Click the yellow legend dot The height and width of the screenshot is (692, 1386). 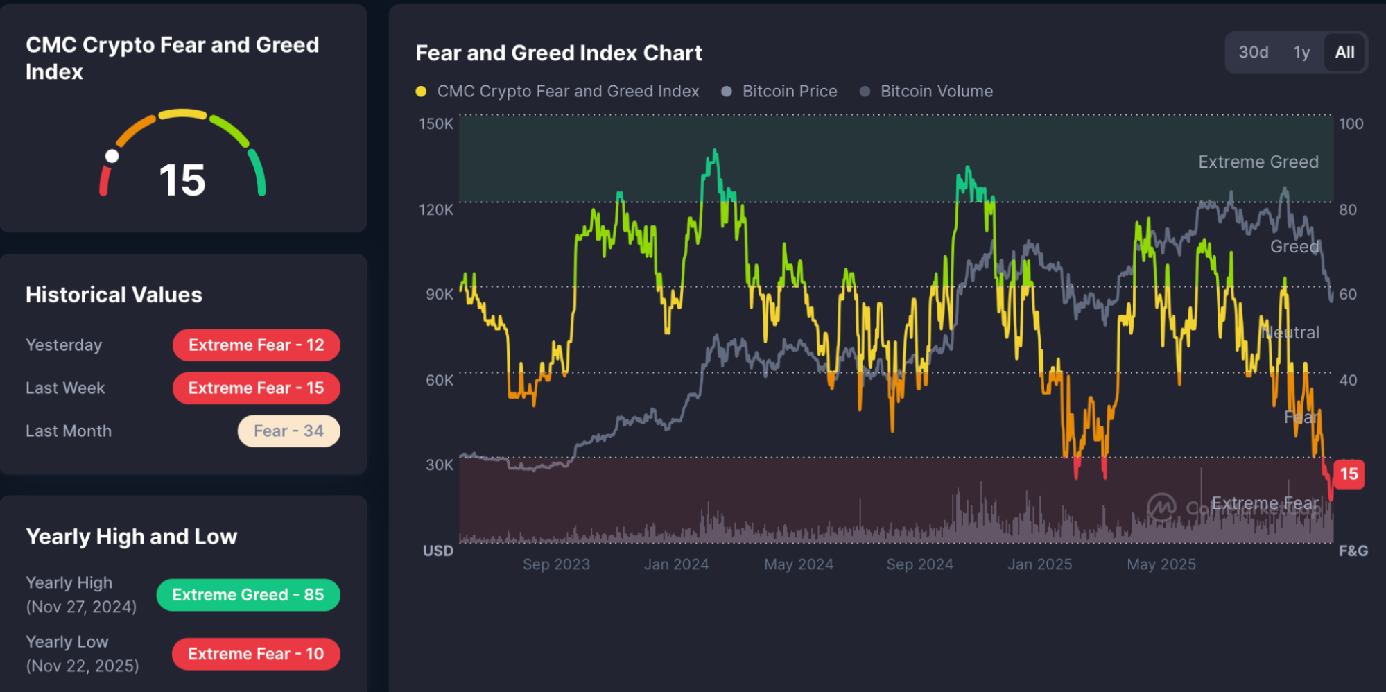pos(421,92)
